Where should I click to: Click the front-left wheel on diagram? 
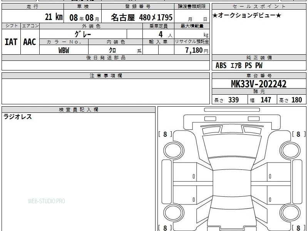(174, 151)
